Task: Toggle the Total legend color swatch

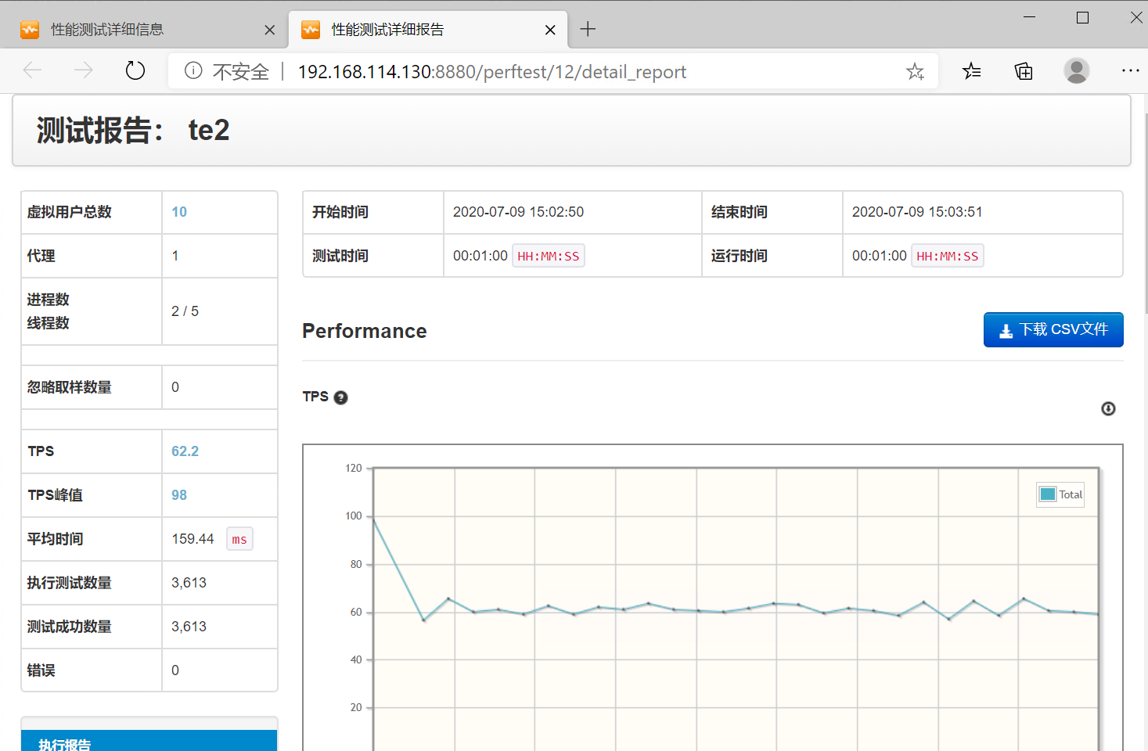Action: [1048, 494]
